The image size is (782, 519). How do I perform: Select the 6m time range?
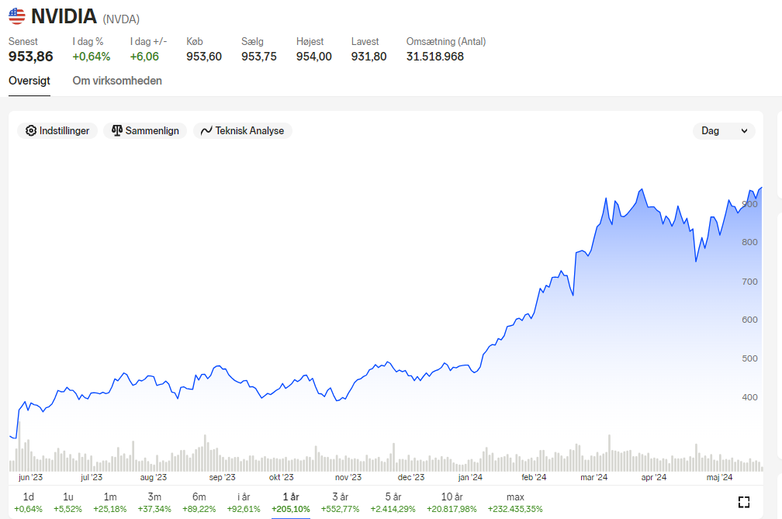tap(199, 503)
